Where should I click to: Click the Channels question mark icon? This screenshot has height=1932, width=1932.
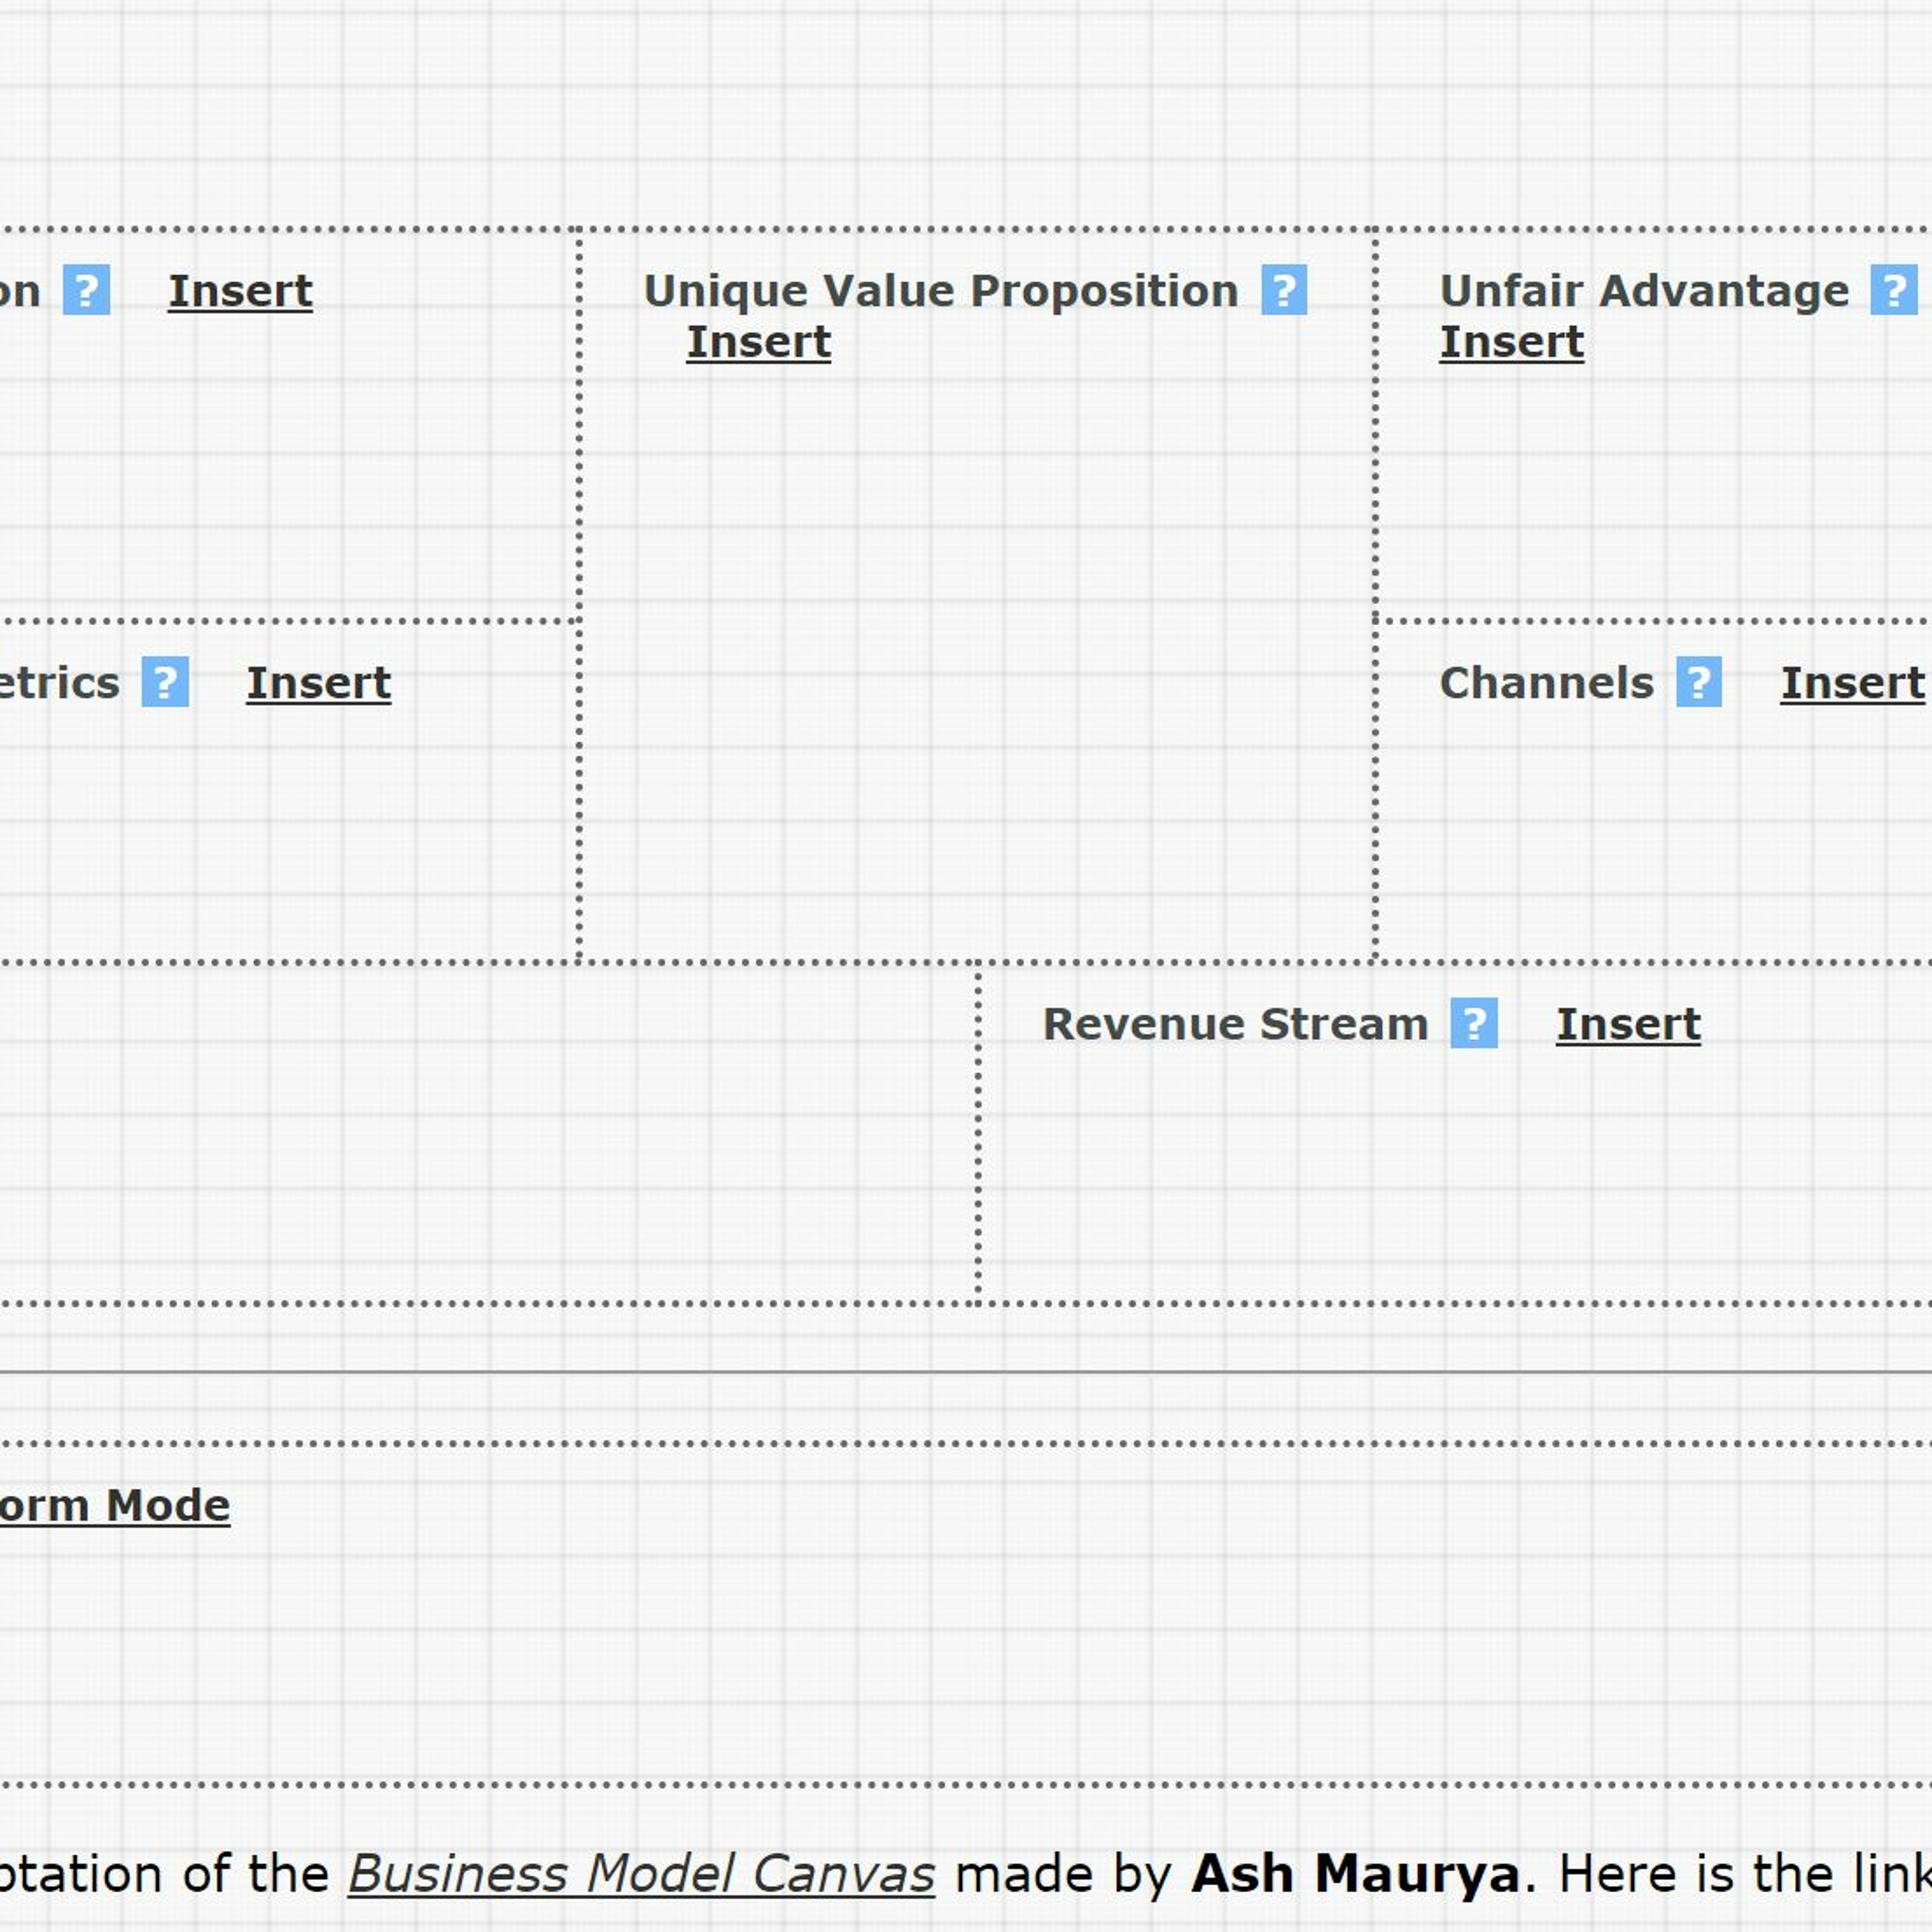point(1699,682)
